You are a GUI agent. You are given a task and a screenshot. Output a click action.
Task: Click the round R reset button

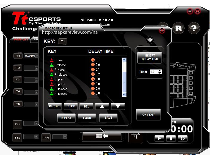[x=178, y=28]
